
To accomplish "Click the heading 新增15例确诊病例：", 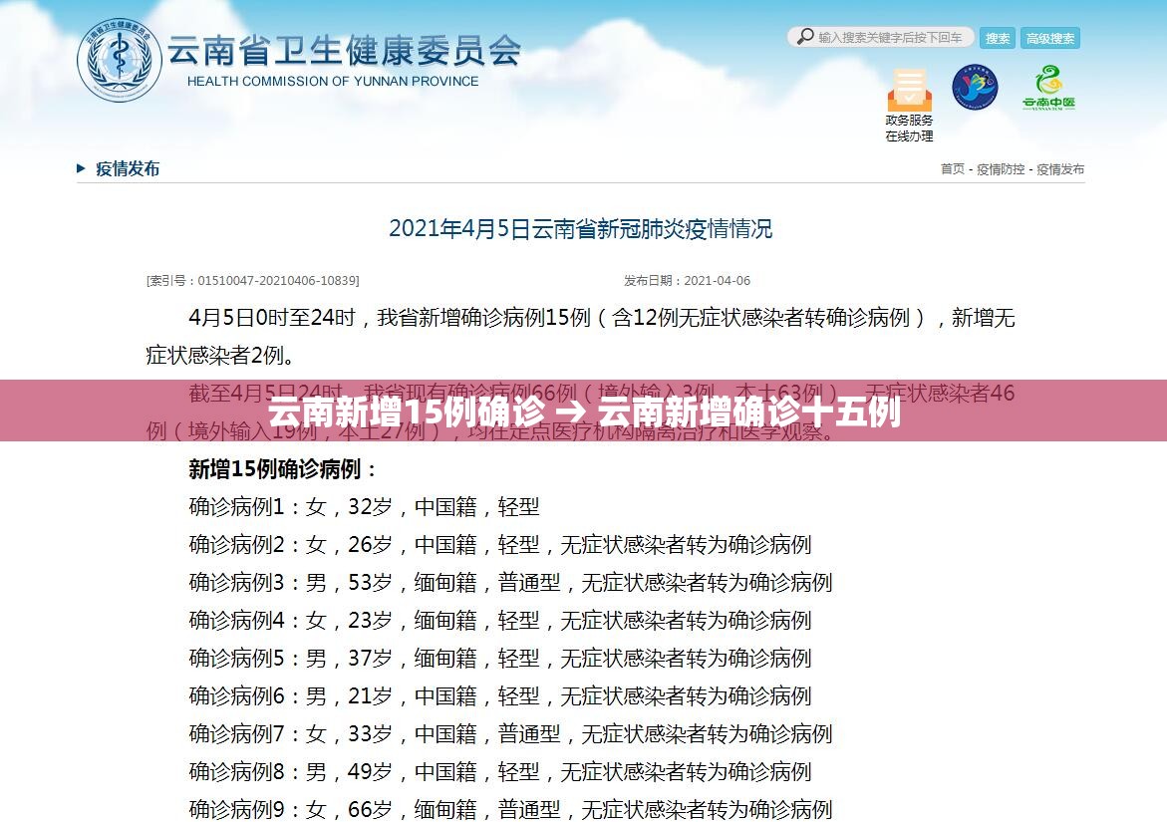I will (x=283, y=468).
